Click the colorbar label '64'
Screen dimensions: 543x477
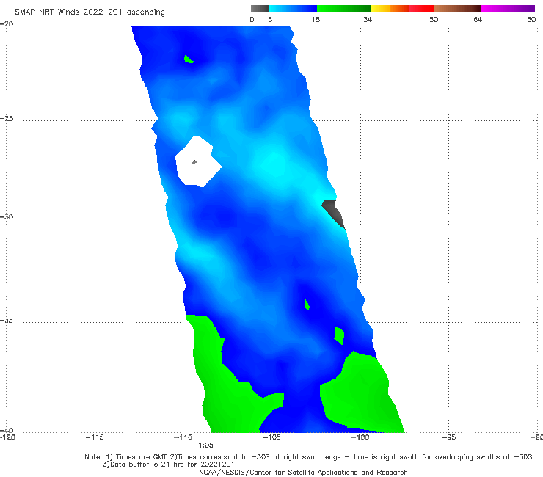tap(478, 19)
